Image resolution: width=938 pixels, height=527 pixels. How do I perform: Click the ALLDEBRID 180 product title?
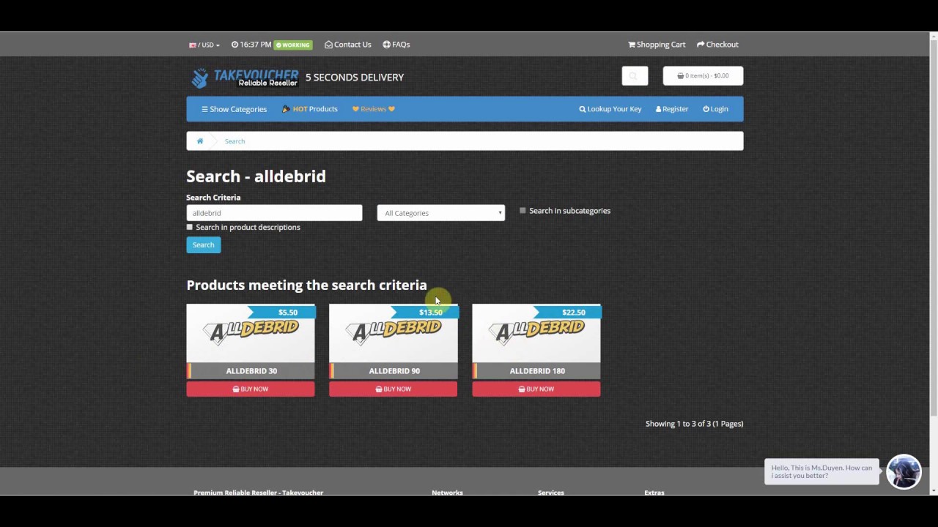537,371
